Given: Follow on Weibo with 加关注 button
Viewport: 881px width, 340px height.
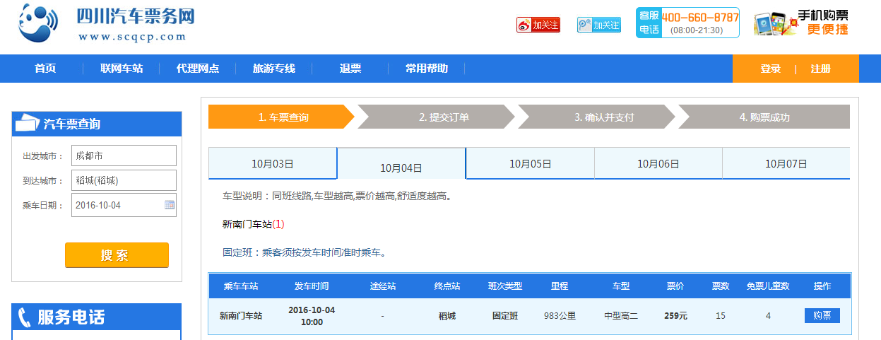Looking at the screenshot, I should point(538,25).
